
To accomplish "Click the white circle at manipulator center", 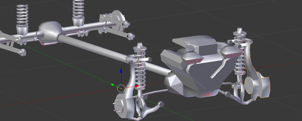I will tap(121, 88).
